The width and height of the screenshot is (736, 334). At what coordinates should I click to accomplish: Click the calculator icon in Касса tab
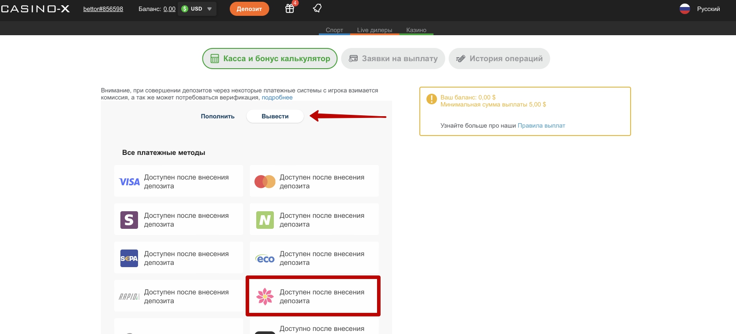pos(215,59)
